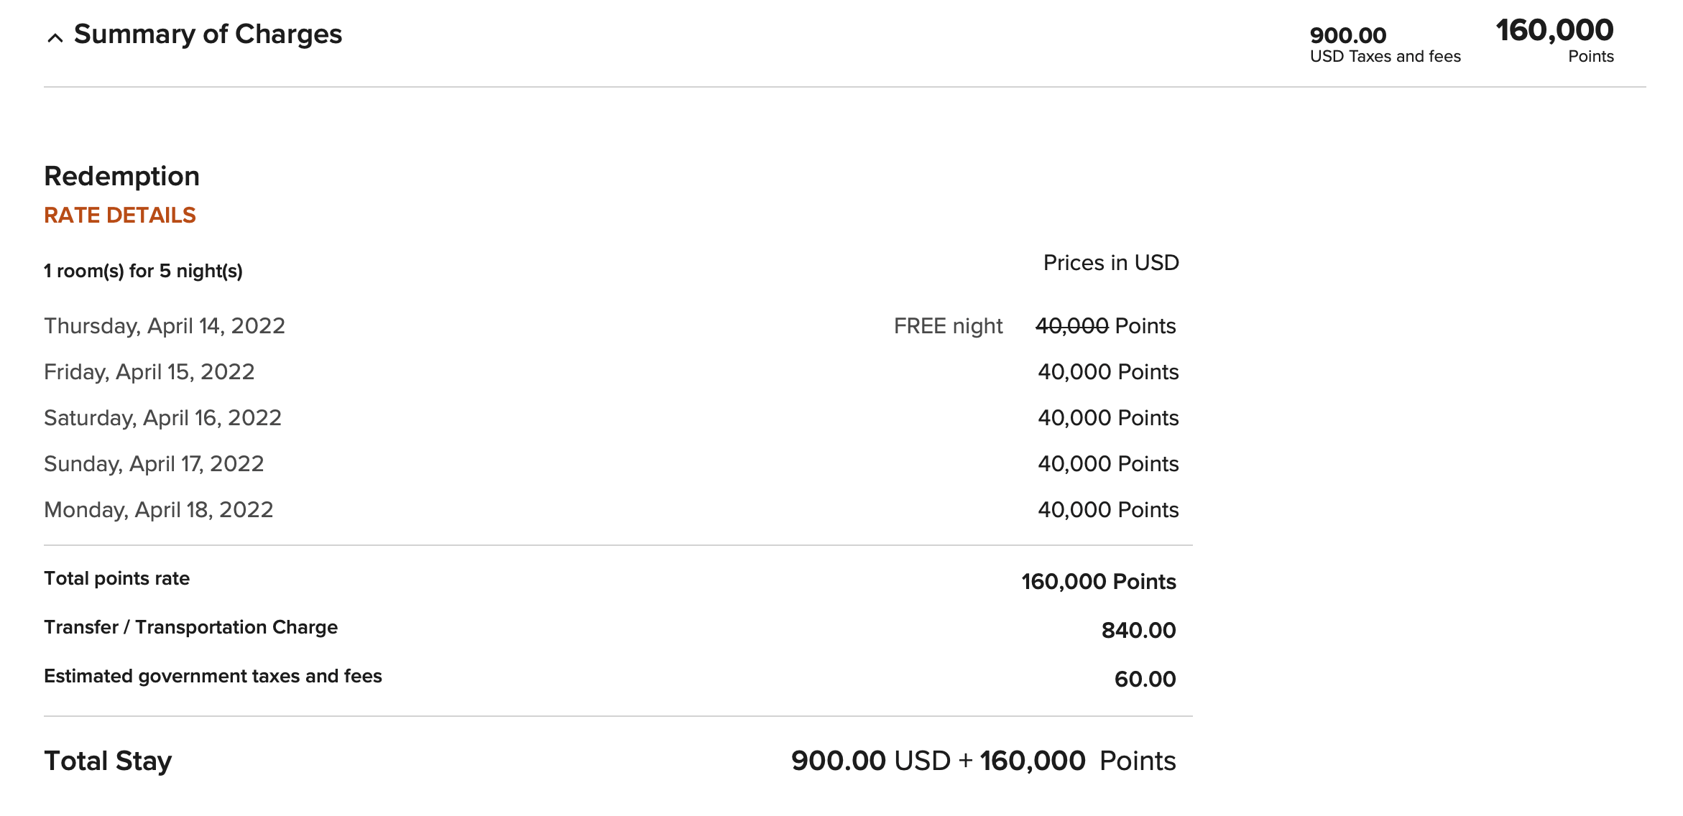The height and width of the screenshot is (816, 1683).
Task: Select the Estimated government taxes and fees row
Action: 213,676
